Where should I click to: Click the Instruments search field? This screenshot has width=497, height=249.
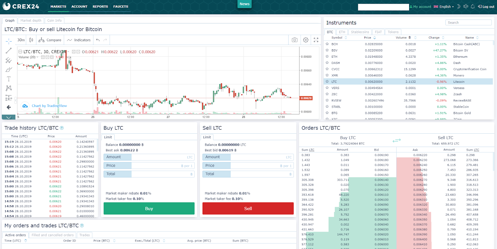pos(468,23)
